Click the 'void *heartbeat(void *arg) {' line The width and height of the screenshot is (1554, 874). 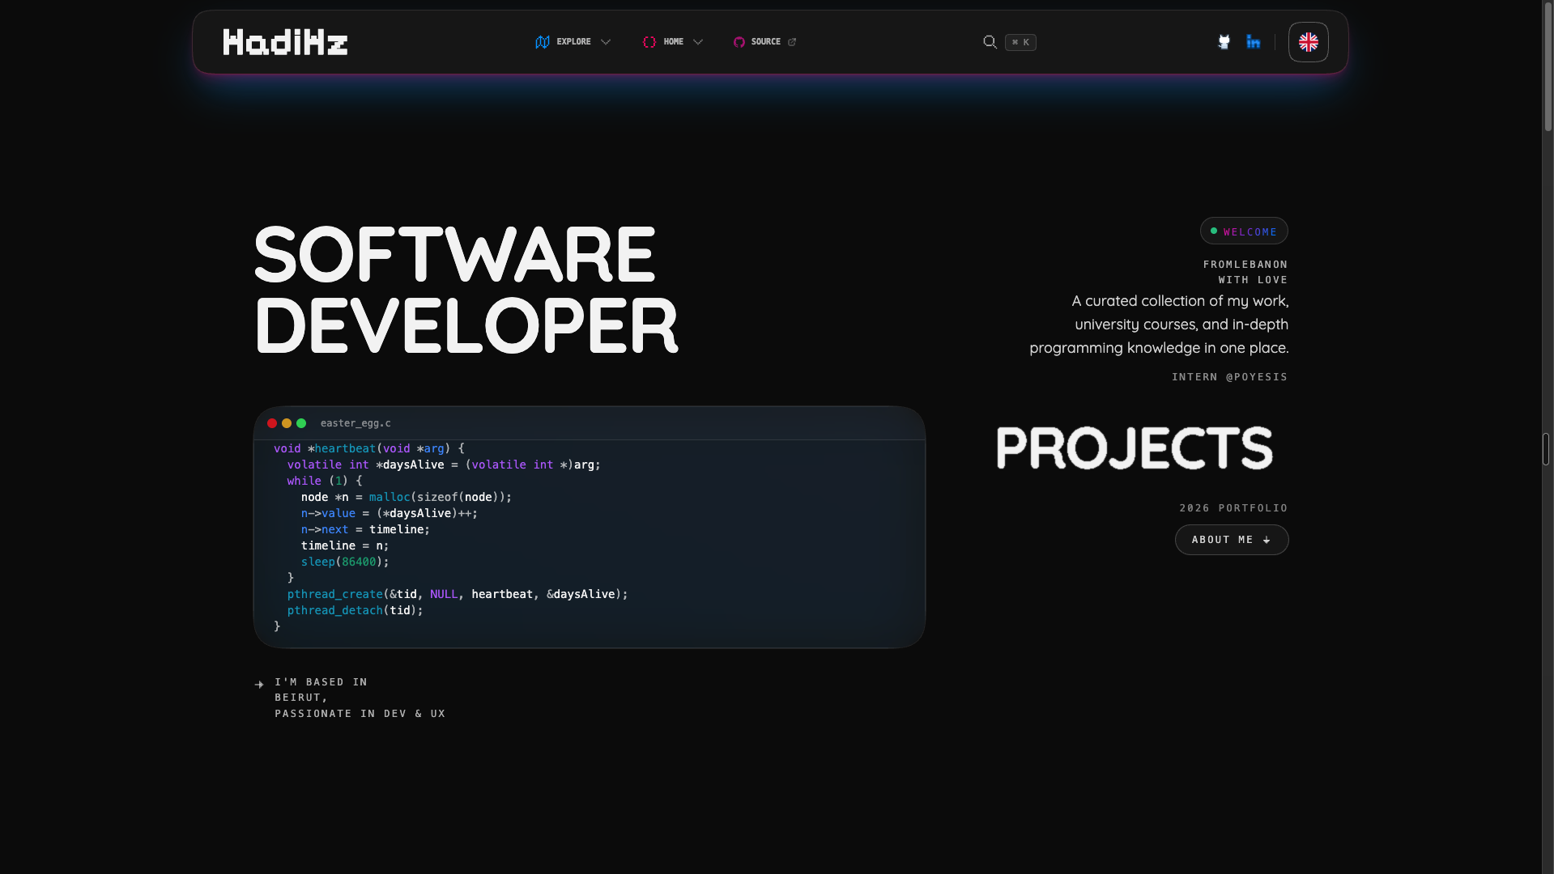tap(369, 448)
